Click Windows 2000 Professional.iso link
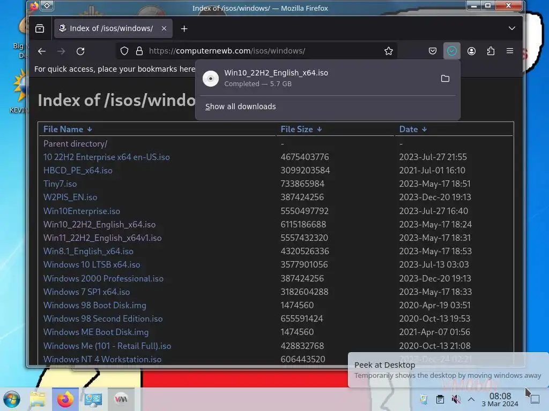The image size is (549, 411). pos(103,278)
